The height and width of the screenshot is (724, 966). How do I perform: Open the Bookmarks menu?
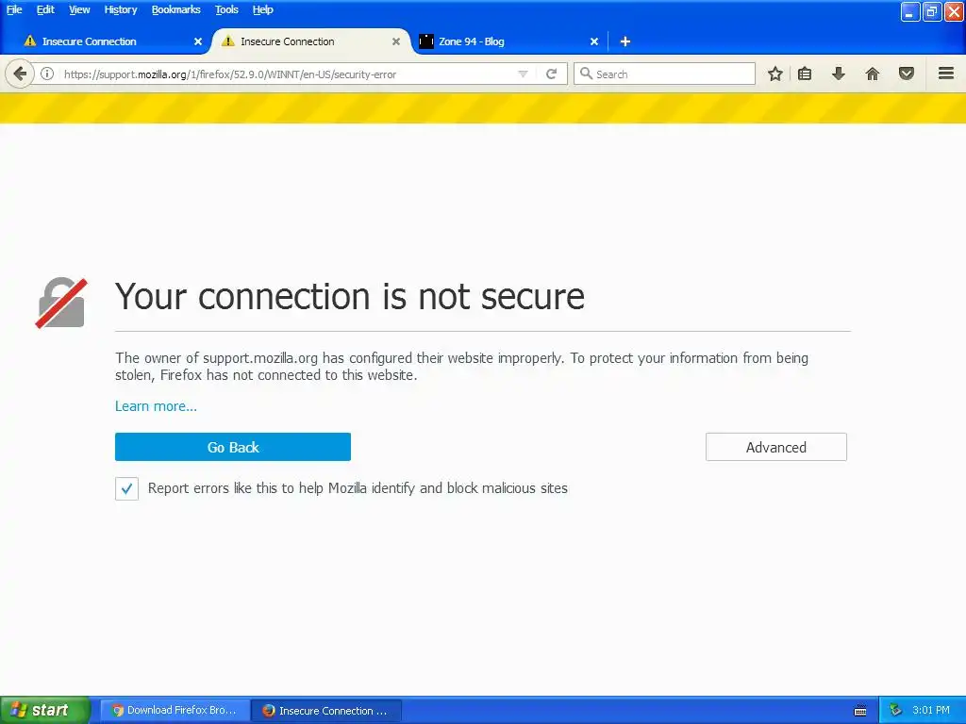[176, 9]
